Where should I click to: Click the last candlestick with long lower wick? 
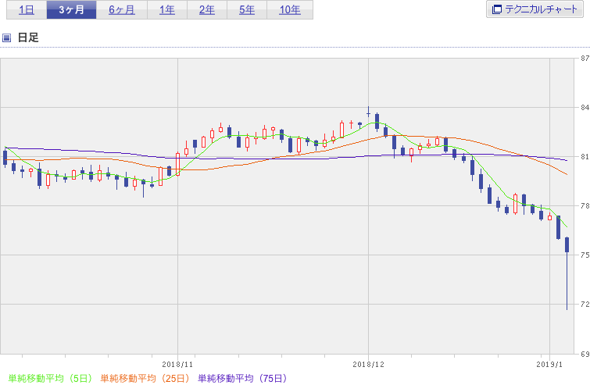(x=567, y=273)
